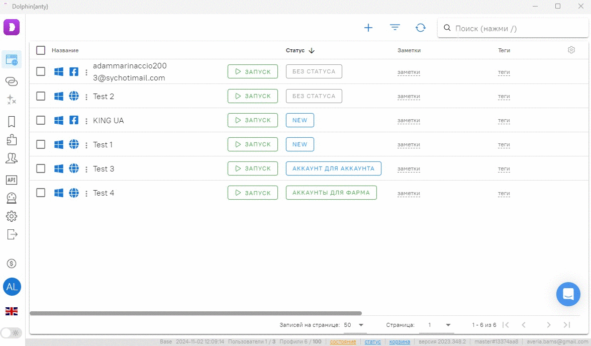
Task: Open the bookmarks icon in sidebar
Action: pyautogui.click(x=12, y=122)
